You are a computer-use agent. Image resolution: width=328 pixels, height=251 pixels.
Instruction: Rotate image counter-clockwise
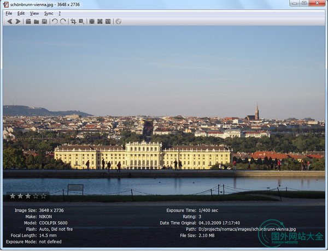(55, 21)
